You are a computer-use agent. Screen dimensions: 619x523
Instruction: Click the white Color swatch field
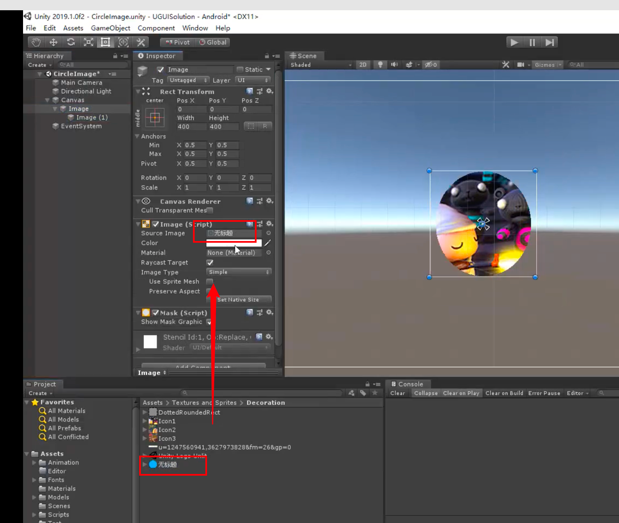pyautogui.click(x=234, y=243)
